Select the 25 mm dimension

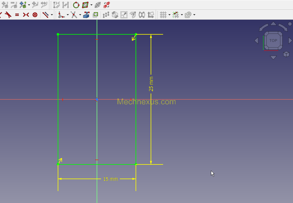click(151, 84)
